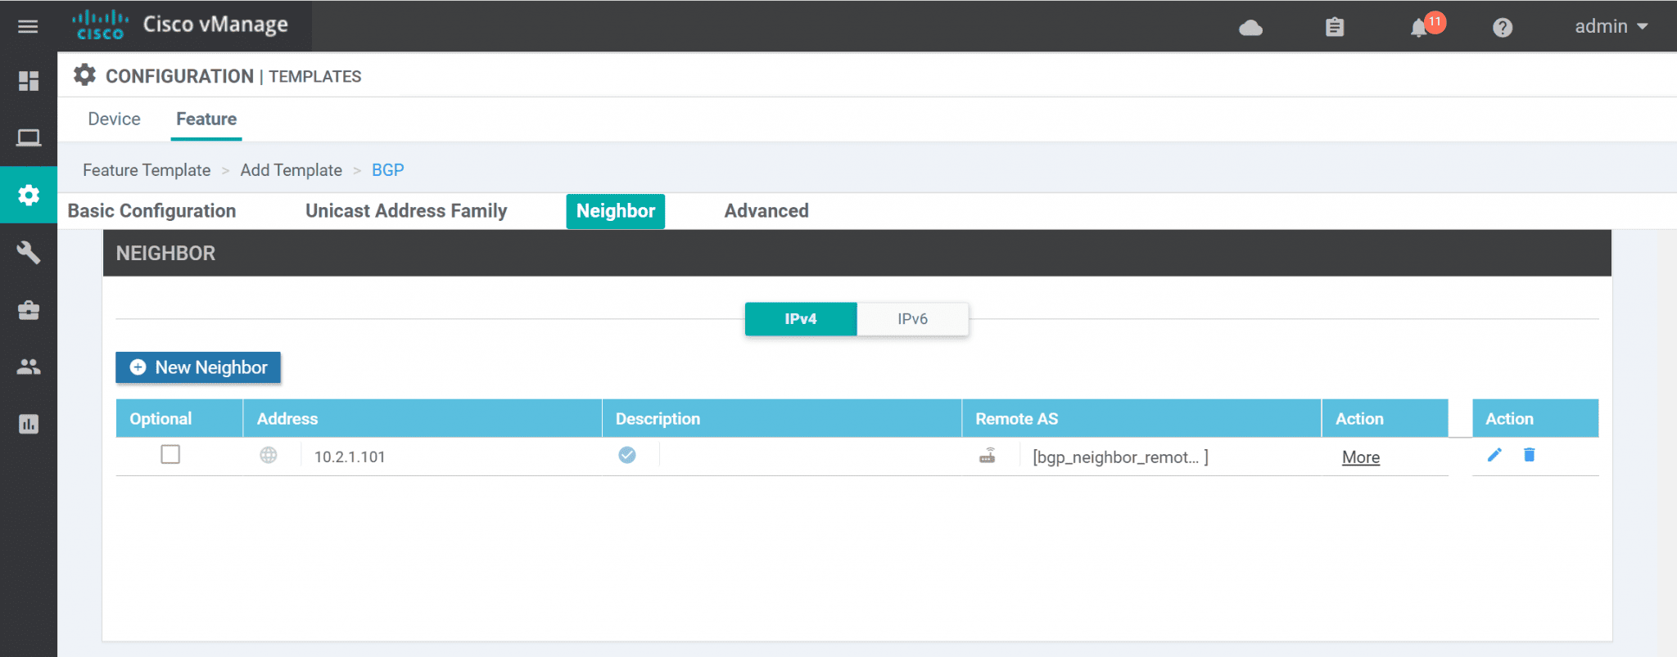This screenshot has width=1677, height=657.
Task: Switch to the Device tab
Action: point(114,119)
